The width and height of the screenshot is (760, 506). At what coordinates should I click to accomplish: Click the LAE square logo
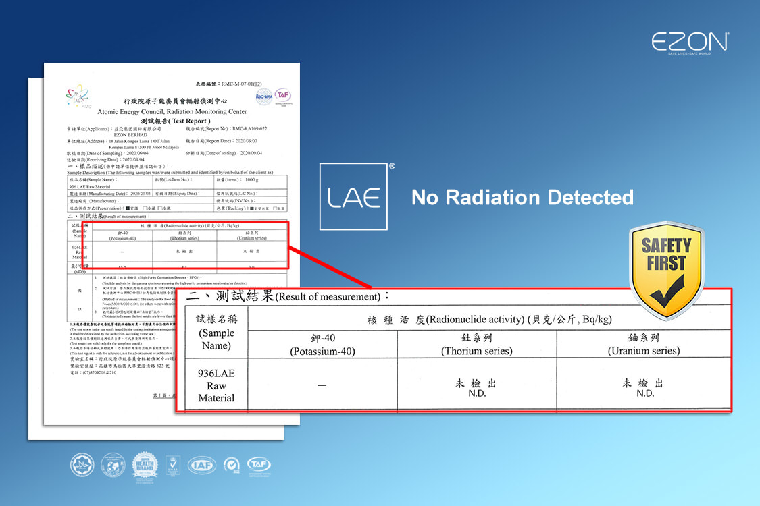pos(353,196)
